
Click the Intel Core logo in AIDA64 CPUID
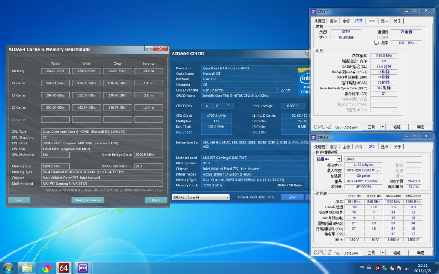coord(303,81)
